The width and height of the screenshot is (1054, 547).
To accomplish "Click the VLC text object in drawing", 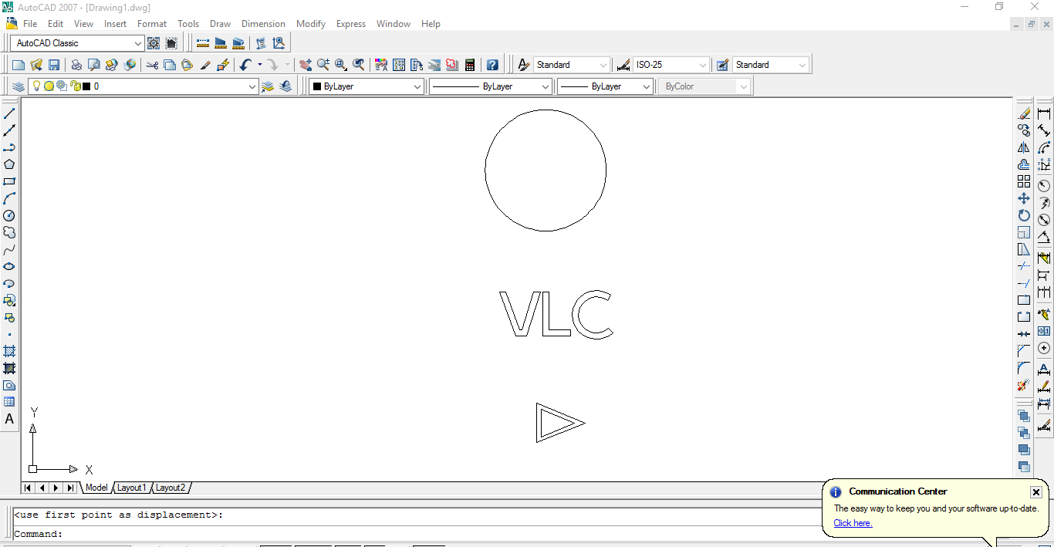I will tap(557, 314).
